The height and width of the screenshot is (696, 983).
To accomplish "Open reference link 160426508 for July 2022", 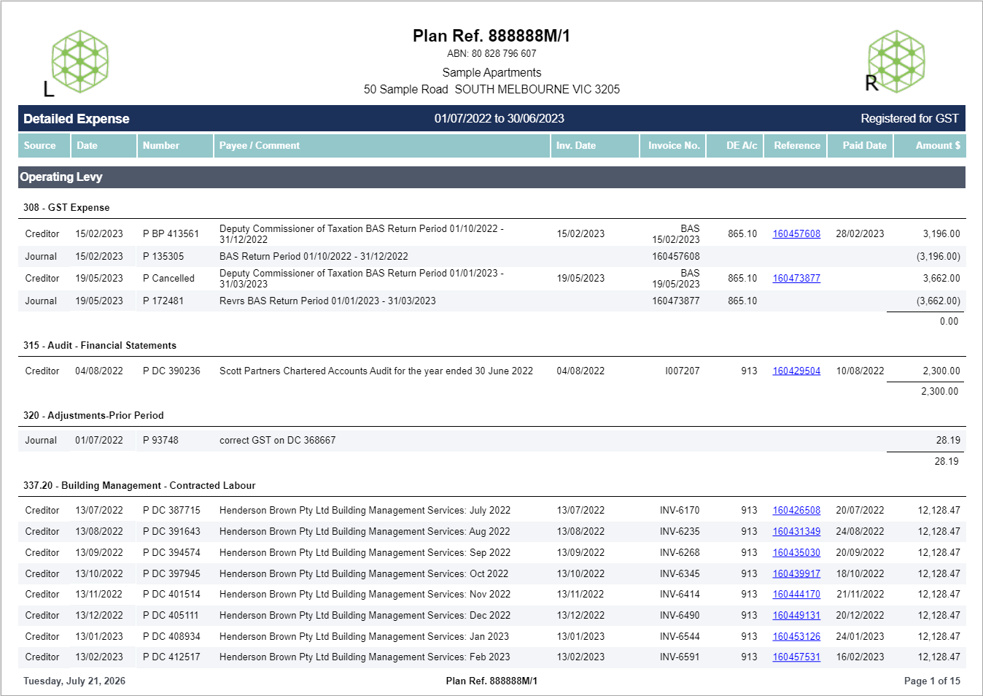I will coord(796,511).
